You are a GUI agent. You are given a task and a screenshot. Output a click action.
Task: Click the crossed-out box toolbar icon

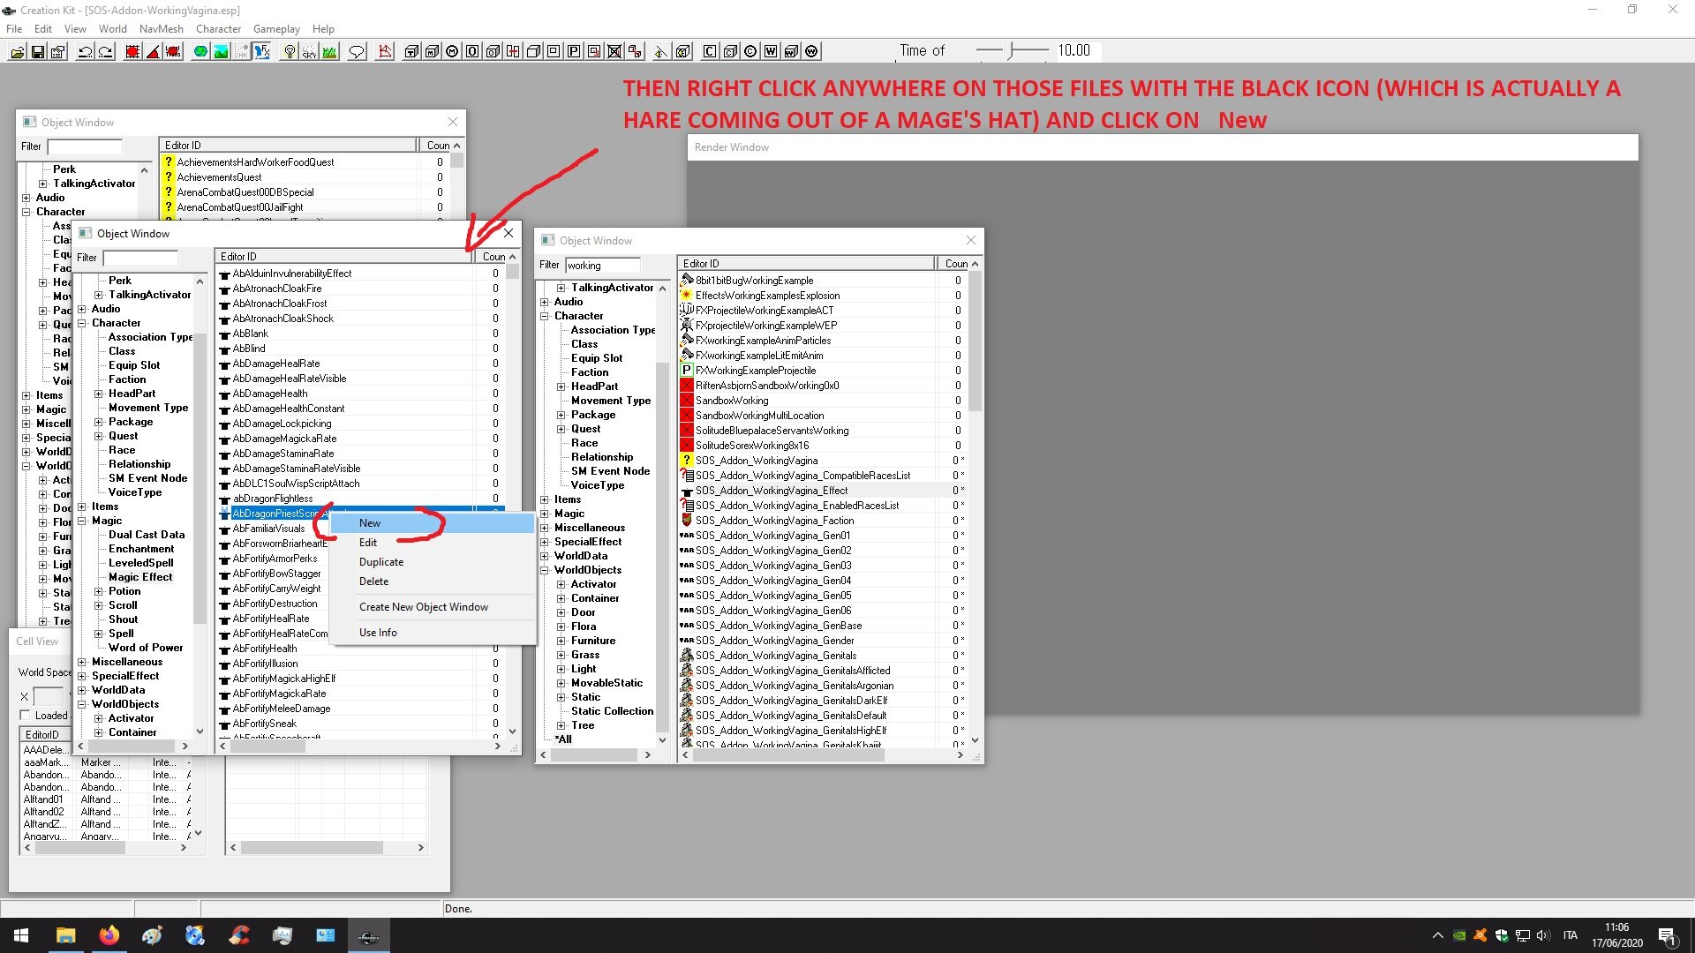(614, 51)
